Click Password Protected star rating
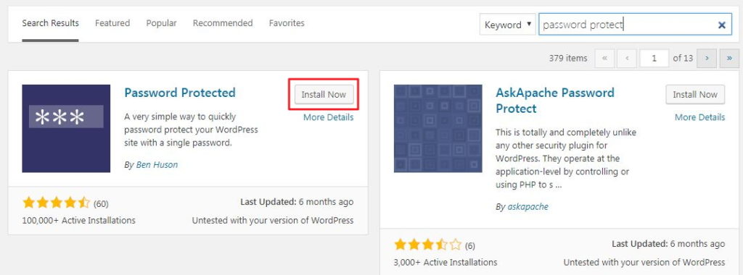743x275 pixels. click(x=56, y=203)
